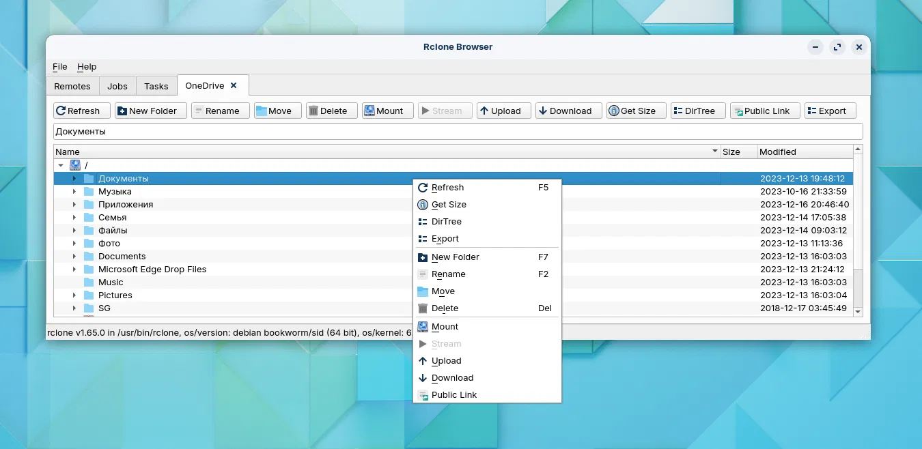The image size is (922, 449).
Task: Switch to the Jobs tab
Action: tap(117, 86)
